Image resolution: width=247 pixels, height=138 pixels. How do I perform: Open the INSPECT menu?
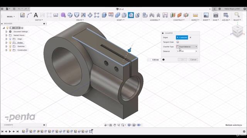point(195,20)
